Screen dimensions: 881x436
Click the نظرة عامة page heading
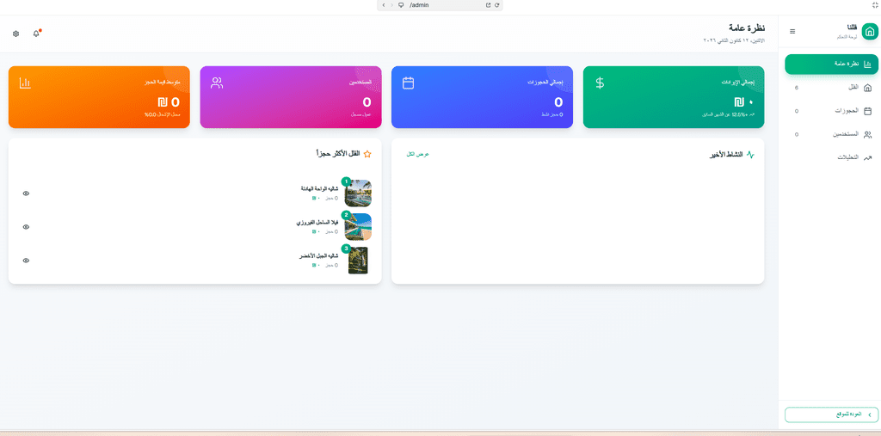[x=747, y=28]
